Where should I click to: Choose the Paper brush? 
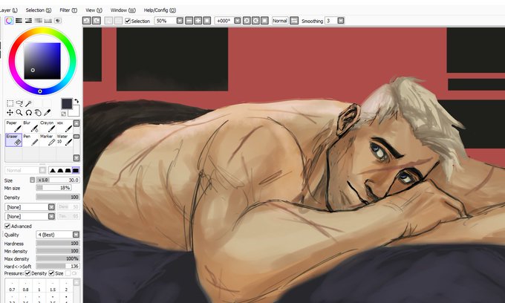pyautogui.click(x=14, y=126)
